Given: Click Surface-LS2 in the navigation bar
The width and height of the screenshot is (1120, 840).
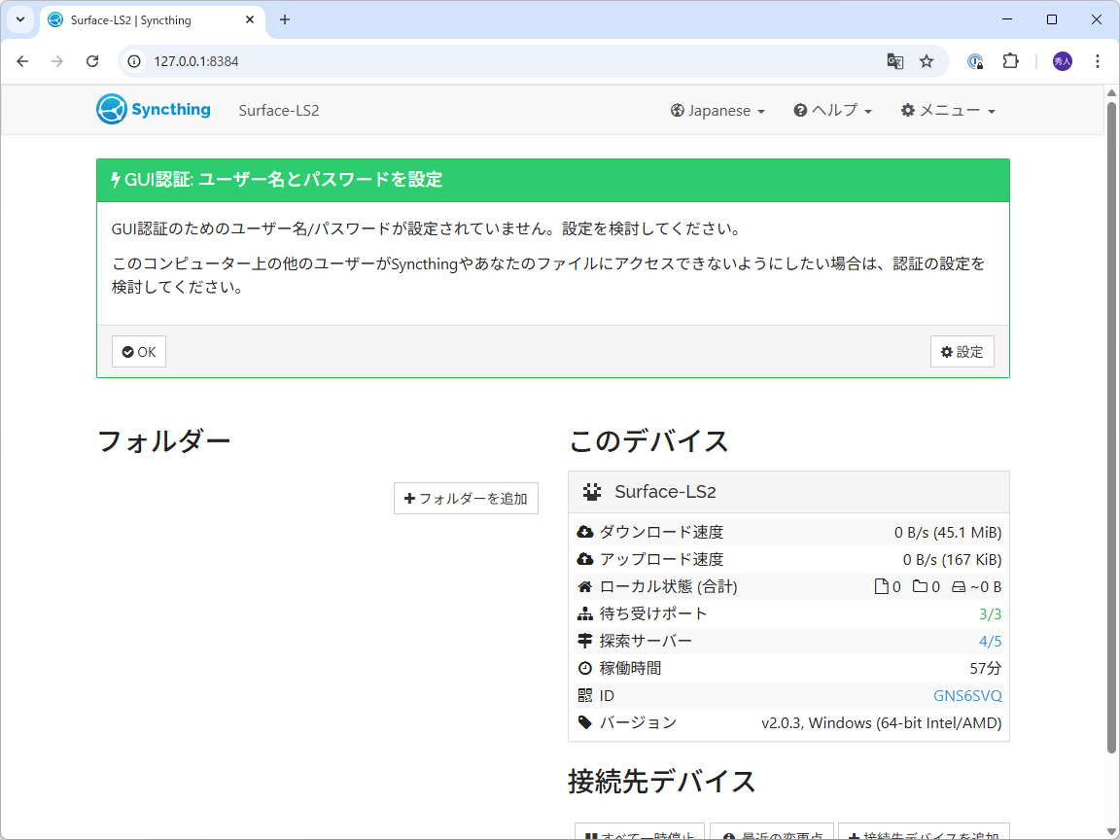Looking at the screenshot, I should [278, 110].
